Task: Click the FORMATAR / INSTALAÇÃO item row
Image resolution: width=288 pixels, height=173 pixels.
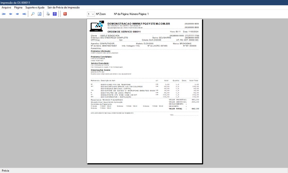Action: click(145, 97)
